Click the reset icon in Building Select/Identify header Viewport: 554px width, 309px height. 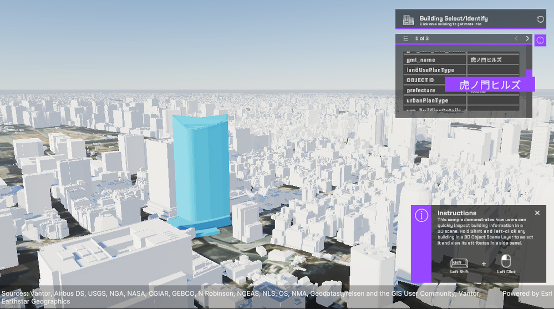[x=540, y=19]
